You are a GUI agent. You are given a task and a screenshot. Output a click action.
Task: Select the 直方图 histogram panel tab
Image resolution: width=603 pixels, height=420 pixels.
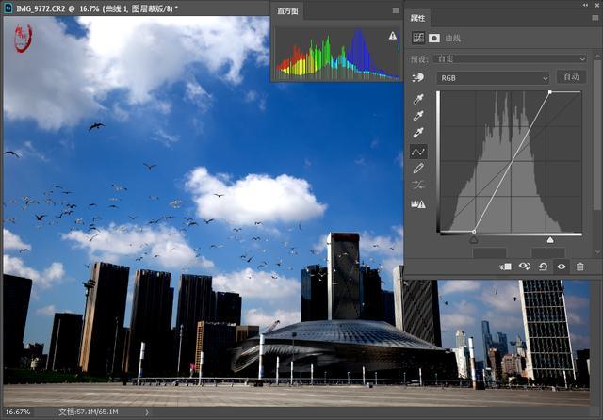point(288,12)
